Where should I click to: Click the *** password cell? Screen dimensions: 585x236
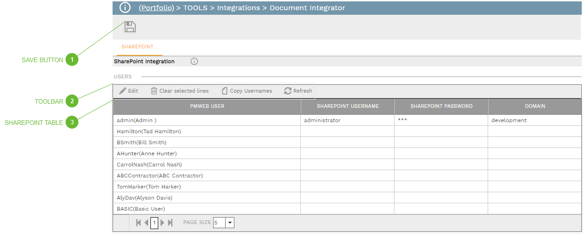point(442,120)
